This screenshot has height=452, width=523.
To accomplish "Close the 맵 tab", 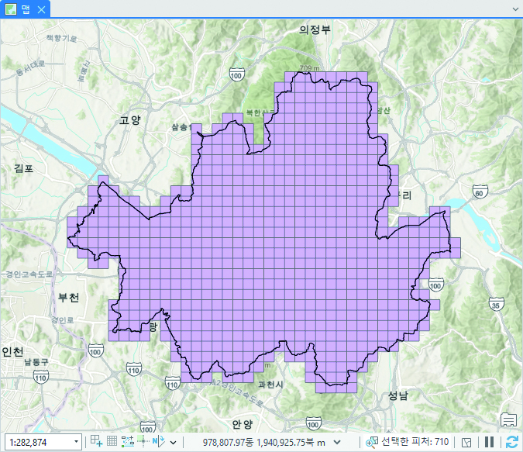I will coord(42,9).
